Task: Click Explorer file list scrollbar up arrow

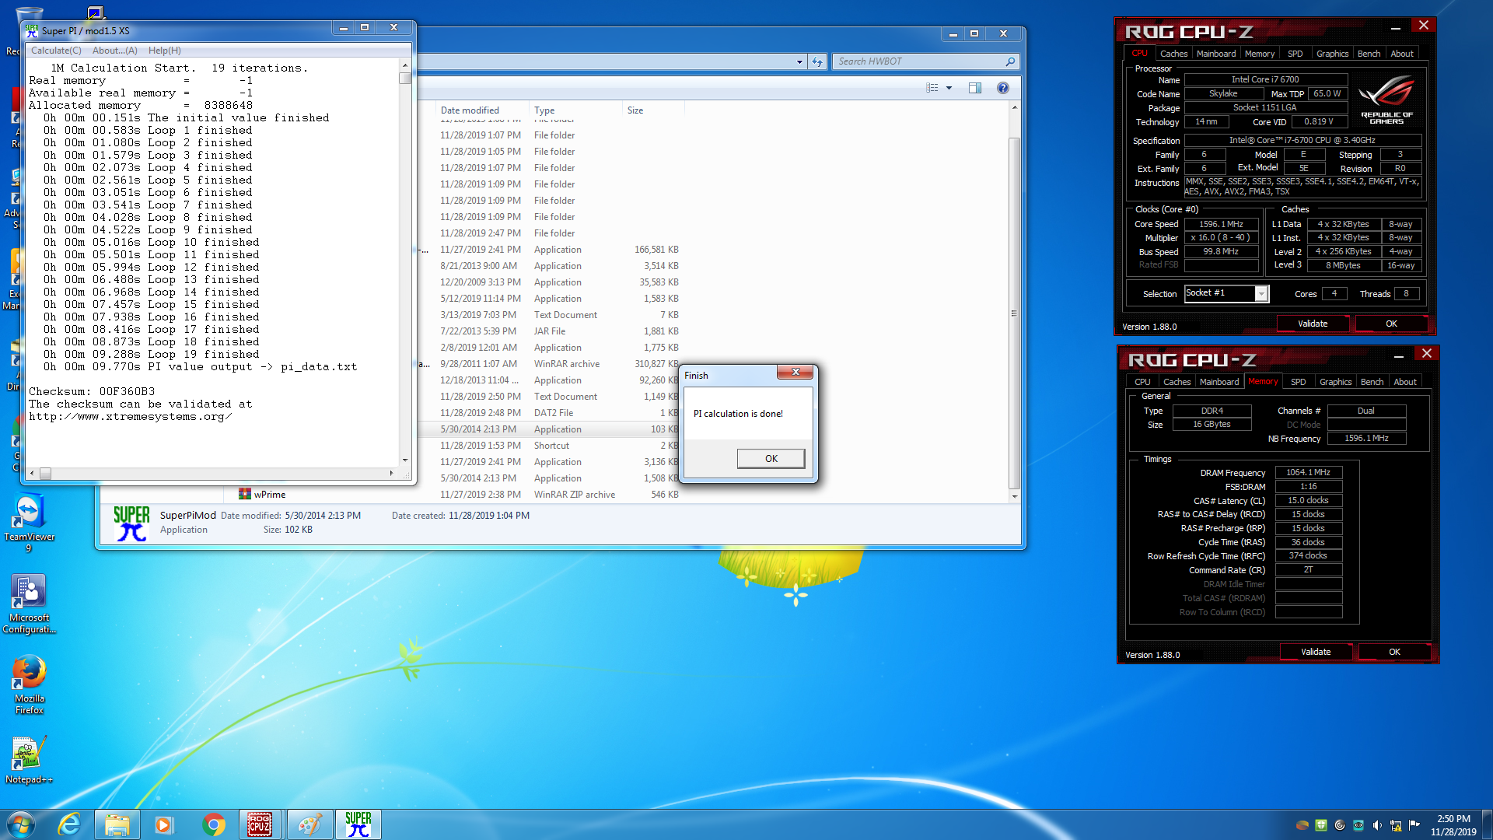Action: click(1014, 107)
